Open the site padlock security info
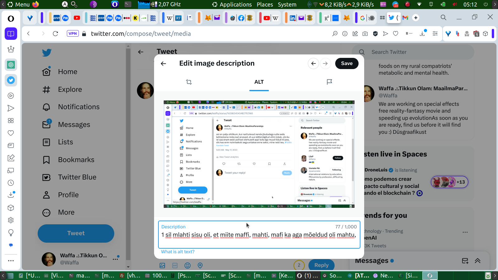The height and width of the screenshot is (280, 498). click(x=84, y=34)
